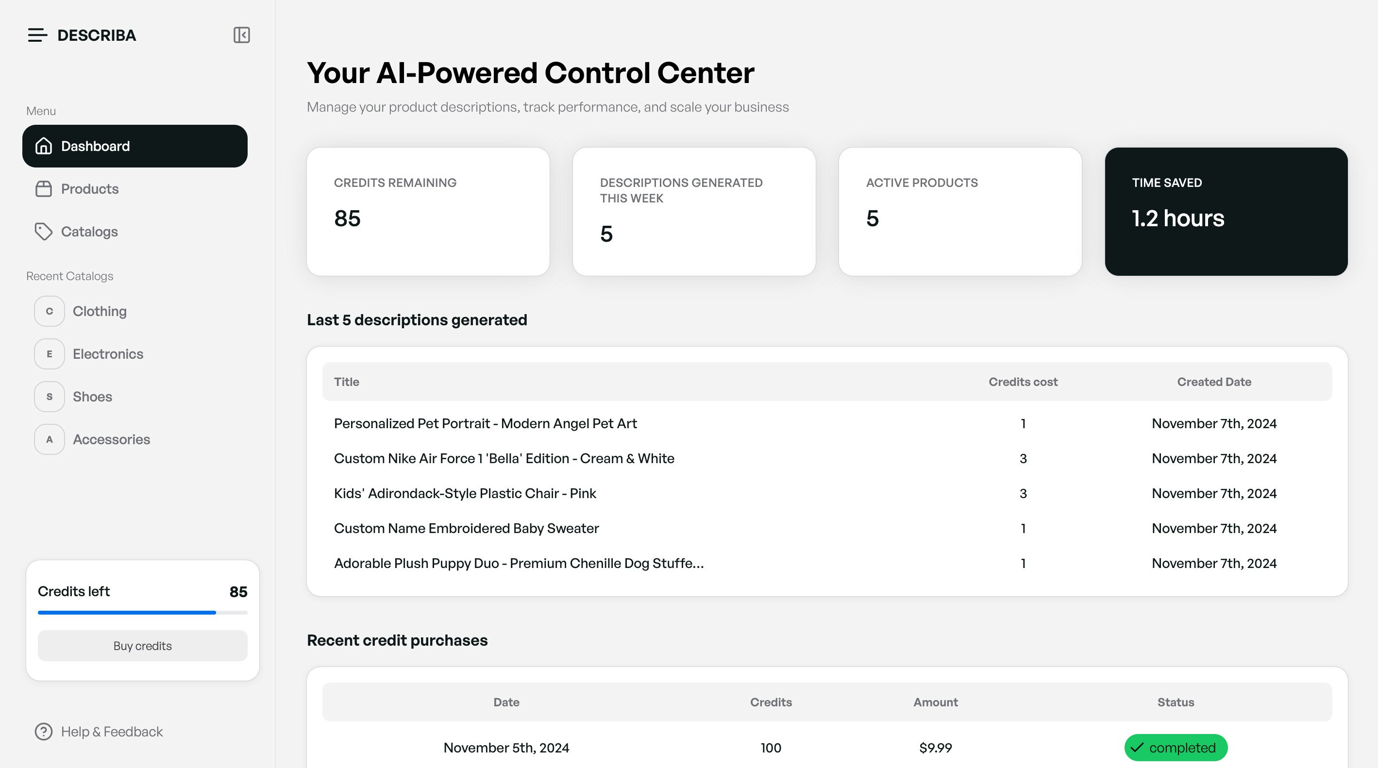Viewport: 1378px width, 768px height.
Task: Click the hamburger menu icon beside DESCRIBA
Action: tap(37, 35)
